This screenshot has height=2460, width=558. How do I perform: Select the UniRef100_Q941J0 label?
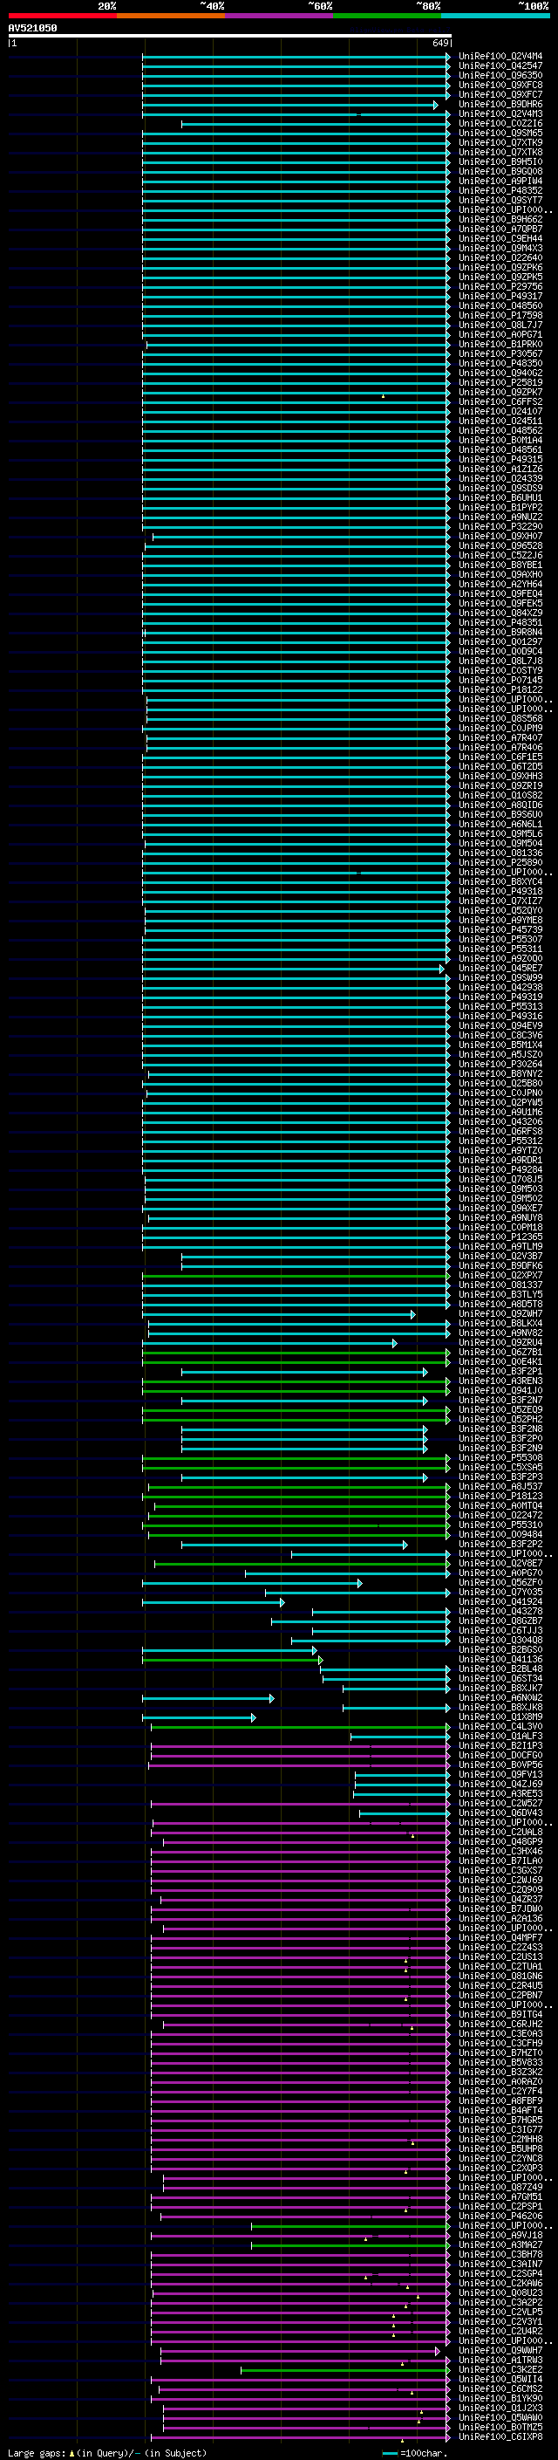click(500, 1390)
